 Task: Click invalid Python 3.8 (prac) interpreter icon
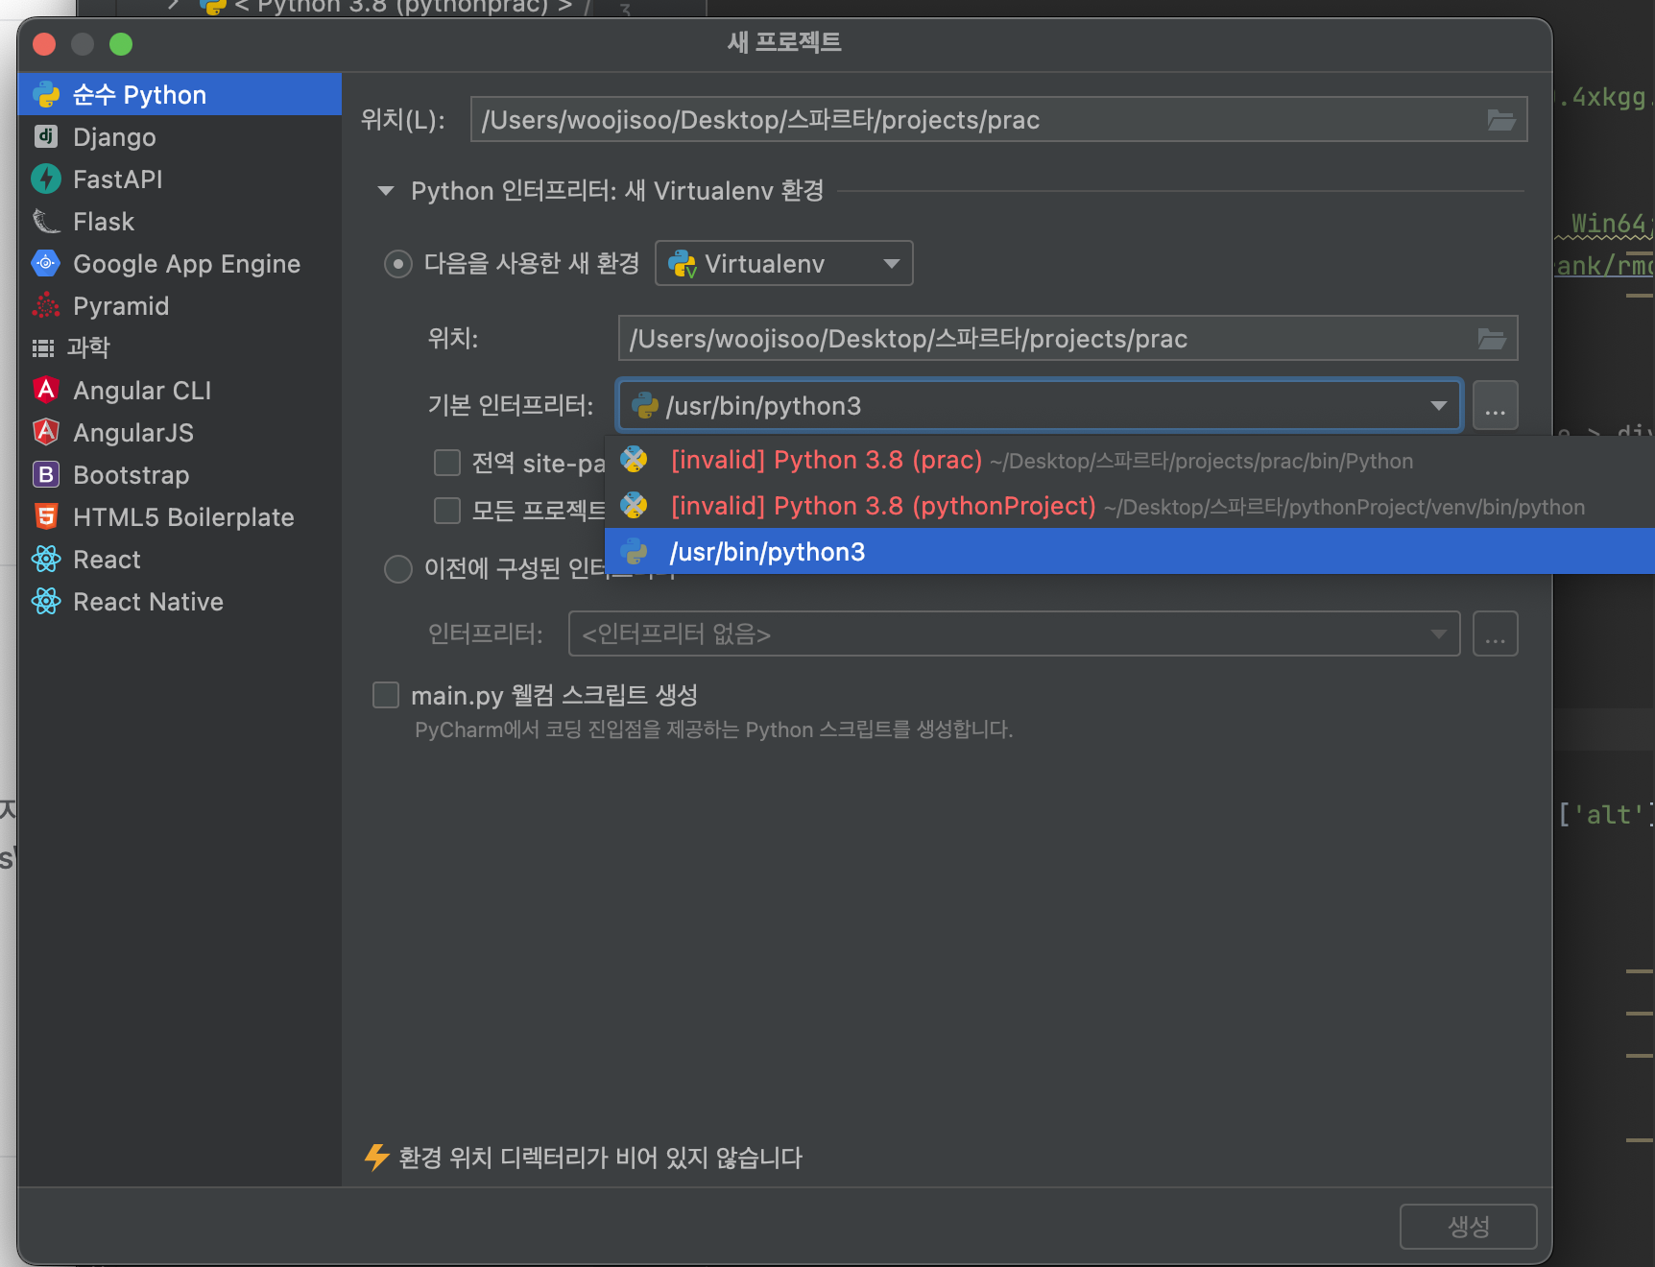pos(635,460)
